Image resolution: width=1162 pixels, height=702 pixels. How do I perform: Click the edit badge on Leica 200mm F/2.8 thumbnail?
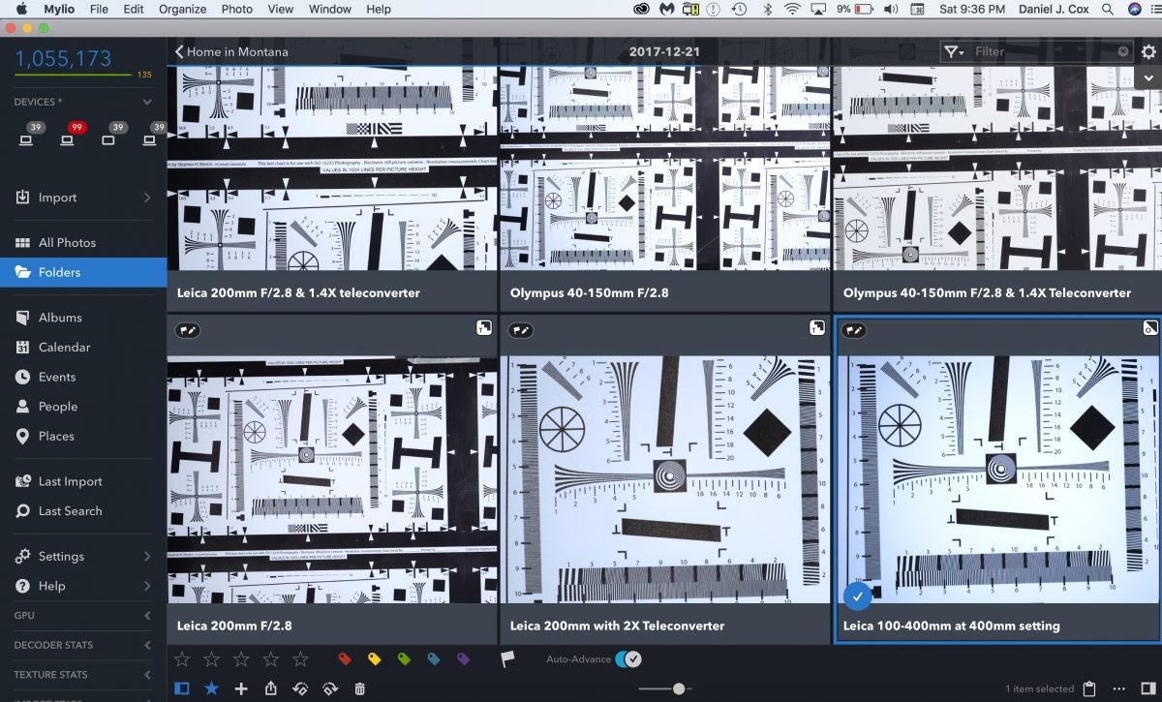pyautogui.click(x=187, y=330)
